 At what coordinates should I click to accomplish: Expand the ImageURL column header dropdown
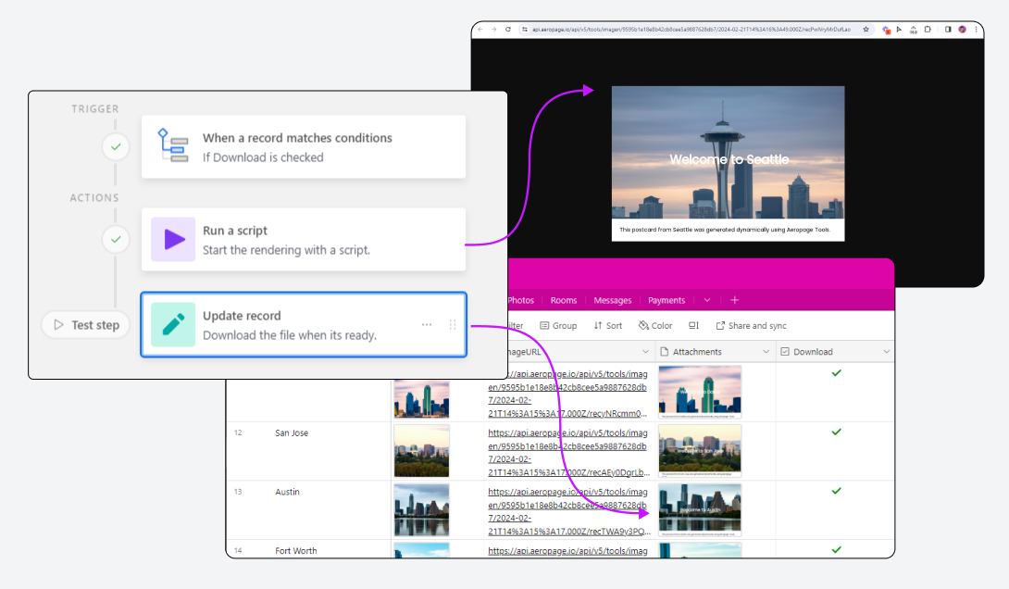point(645,352)
